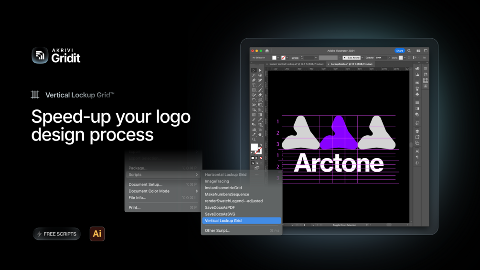Select the Selection arrow tool

click(254, 70)
